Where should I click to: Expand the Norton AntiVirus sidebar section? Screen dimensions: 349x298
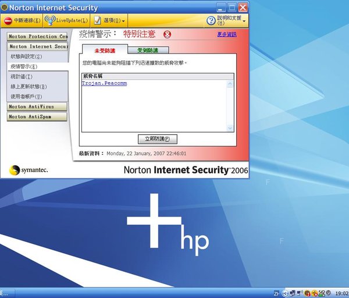coord(37,107)
